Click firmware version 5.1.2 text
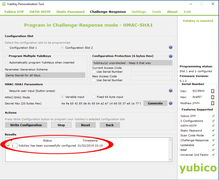The height and width of the screenshot is (180, 219). pyautogui.click(x=183, y=81)
